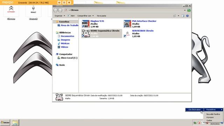Open Vídeos library
Viewport: 224px width, 126px height.
(x=64, y=47)
